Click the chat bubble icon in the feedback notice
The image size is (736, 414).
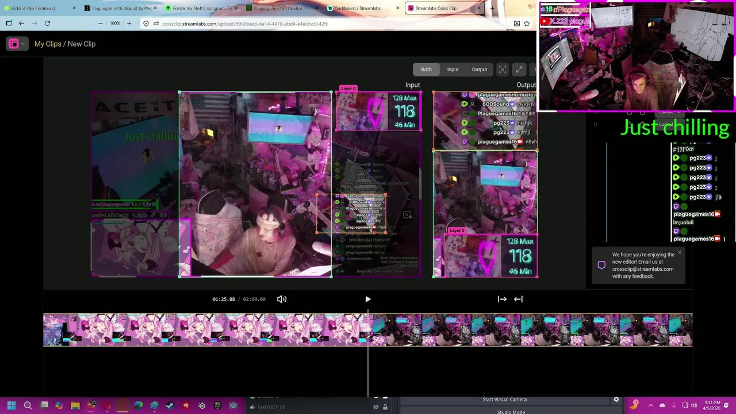pyautogui.click(x=601, y=265)
